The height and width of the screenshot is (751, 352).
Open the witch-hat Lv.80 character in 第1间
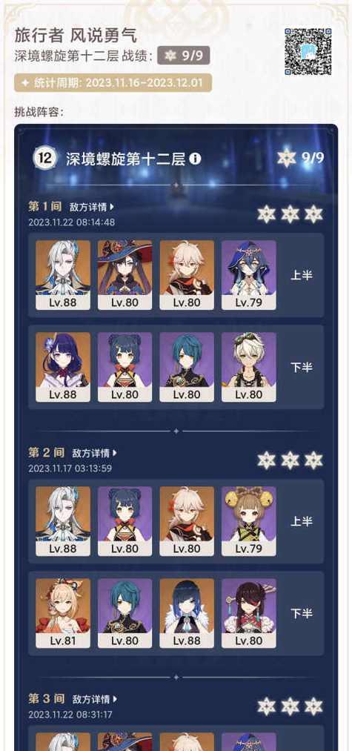(124, 275)
